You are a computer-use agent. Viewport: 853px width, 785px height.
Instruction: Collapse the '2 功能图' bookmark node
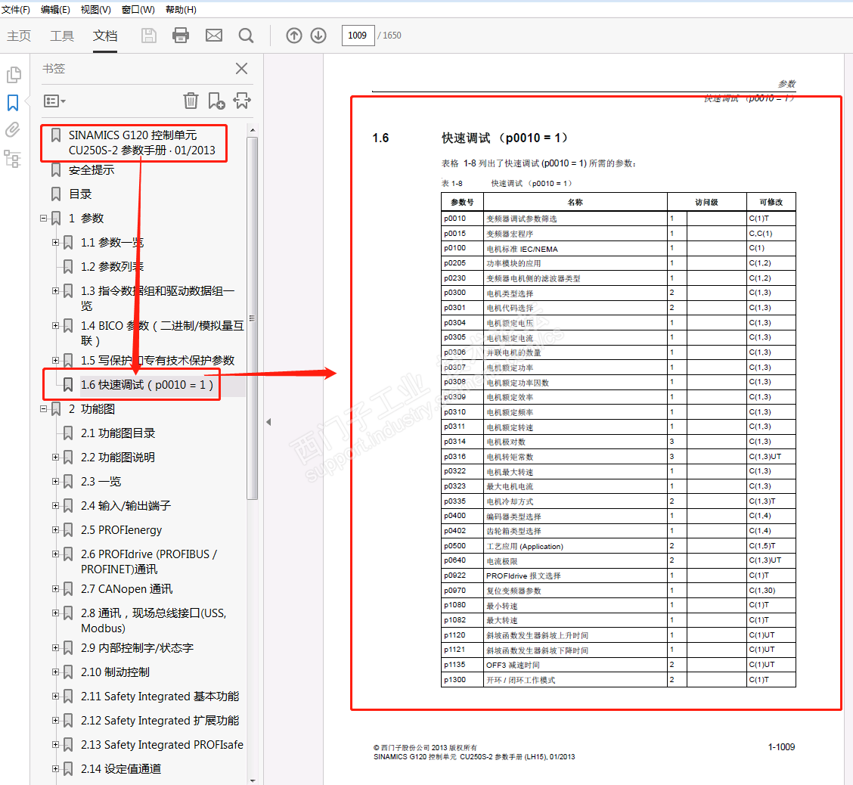(44, 408)
